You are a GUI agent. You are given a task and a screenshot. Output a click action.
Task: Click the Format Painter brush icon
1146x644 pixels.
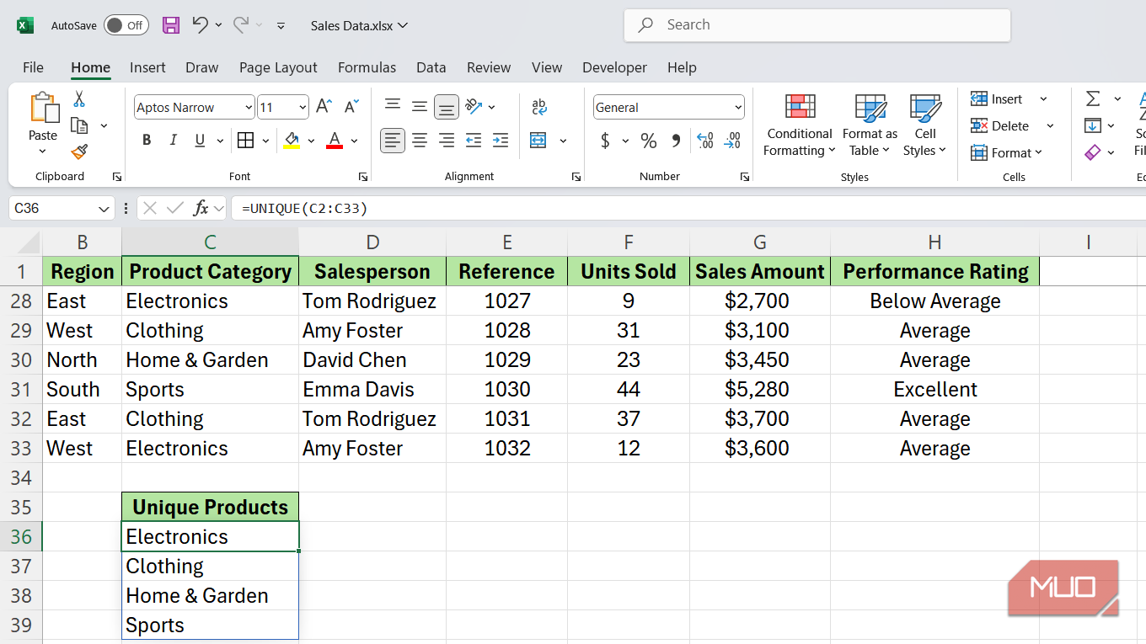tap(79, 152)
